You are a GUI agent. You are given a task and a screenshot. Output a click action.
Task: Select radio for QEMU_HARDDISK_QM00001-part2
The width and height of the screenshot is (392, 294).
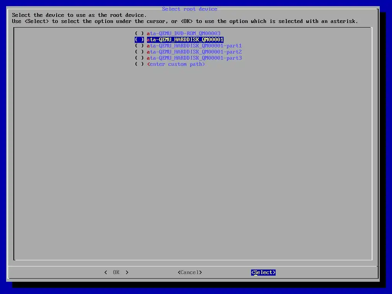click(139, 52)
